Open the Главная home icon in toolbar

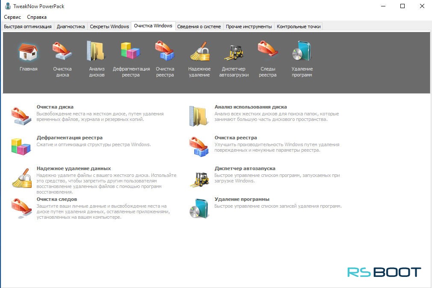[28, 51]
